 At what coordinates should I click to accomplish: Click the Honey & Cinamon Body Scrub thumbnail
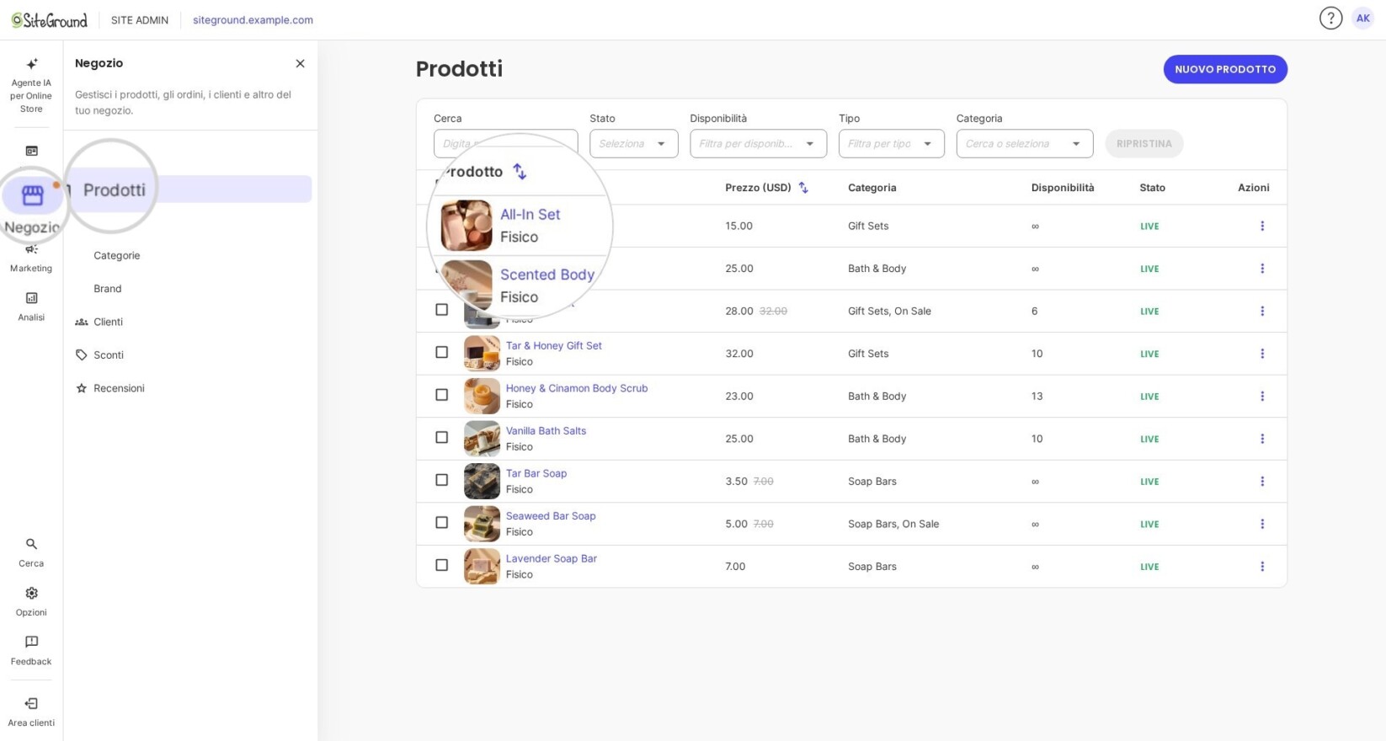click(x=482, y=396)
